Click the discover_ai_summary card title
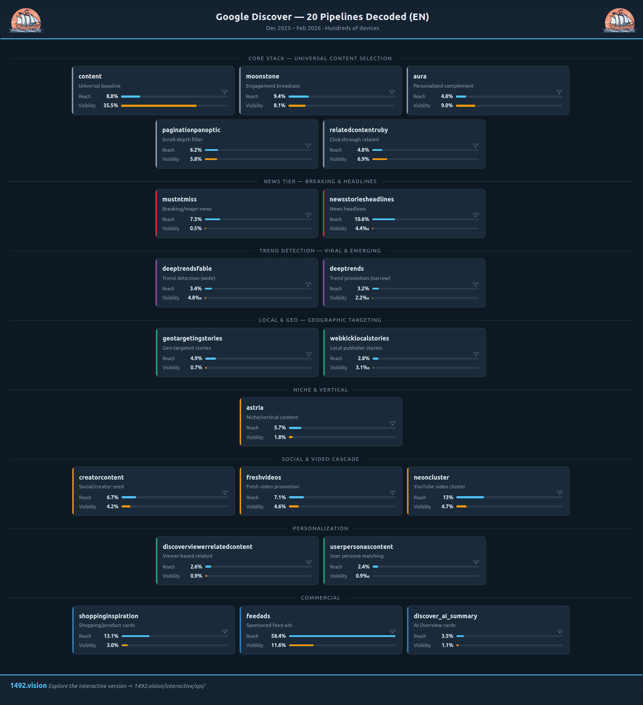 point(445,616)
